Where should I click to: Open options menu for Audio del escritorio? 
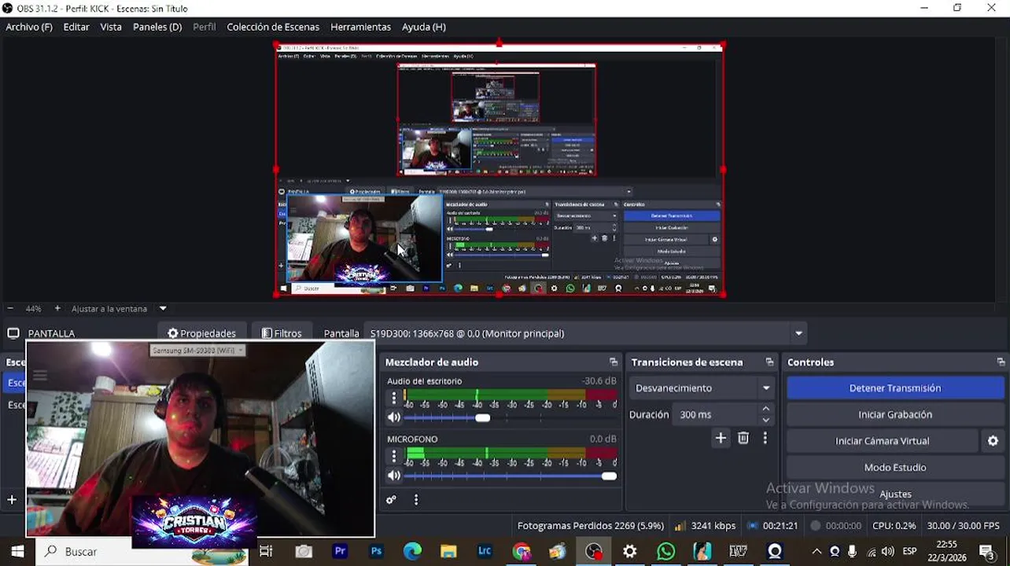tap(394, 399)
